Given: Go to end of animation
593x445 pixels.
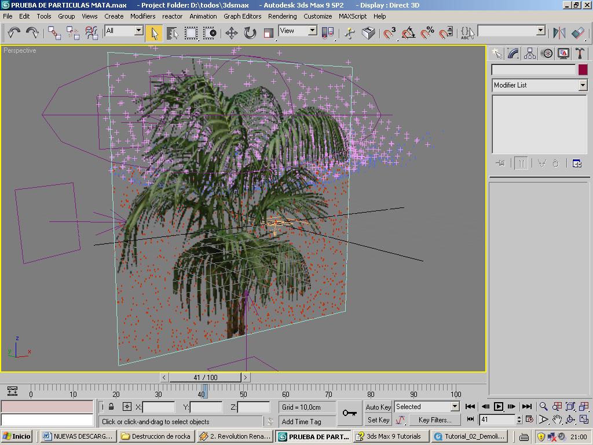Looking at the screenshot, I should [x=527, y=406].
